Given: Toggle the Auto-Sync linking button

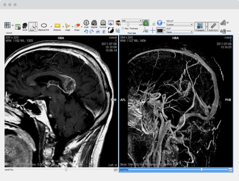Looking at the screenshot, I should point(213,26).
